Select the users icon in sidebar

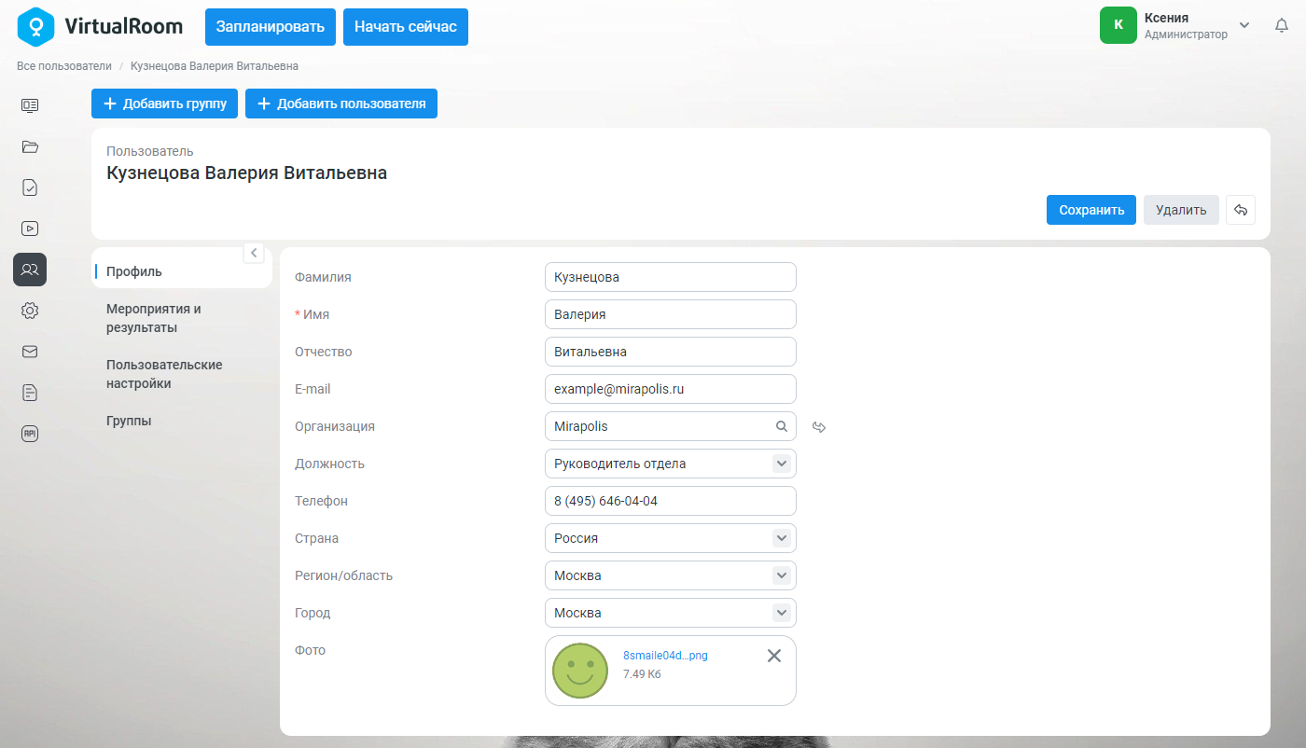[30, 270]
